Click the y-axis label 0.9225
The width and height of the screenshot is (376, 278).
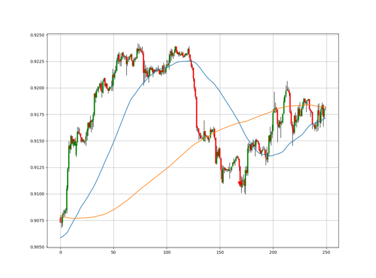pos(37,61)
